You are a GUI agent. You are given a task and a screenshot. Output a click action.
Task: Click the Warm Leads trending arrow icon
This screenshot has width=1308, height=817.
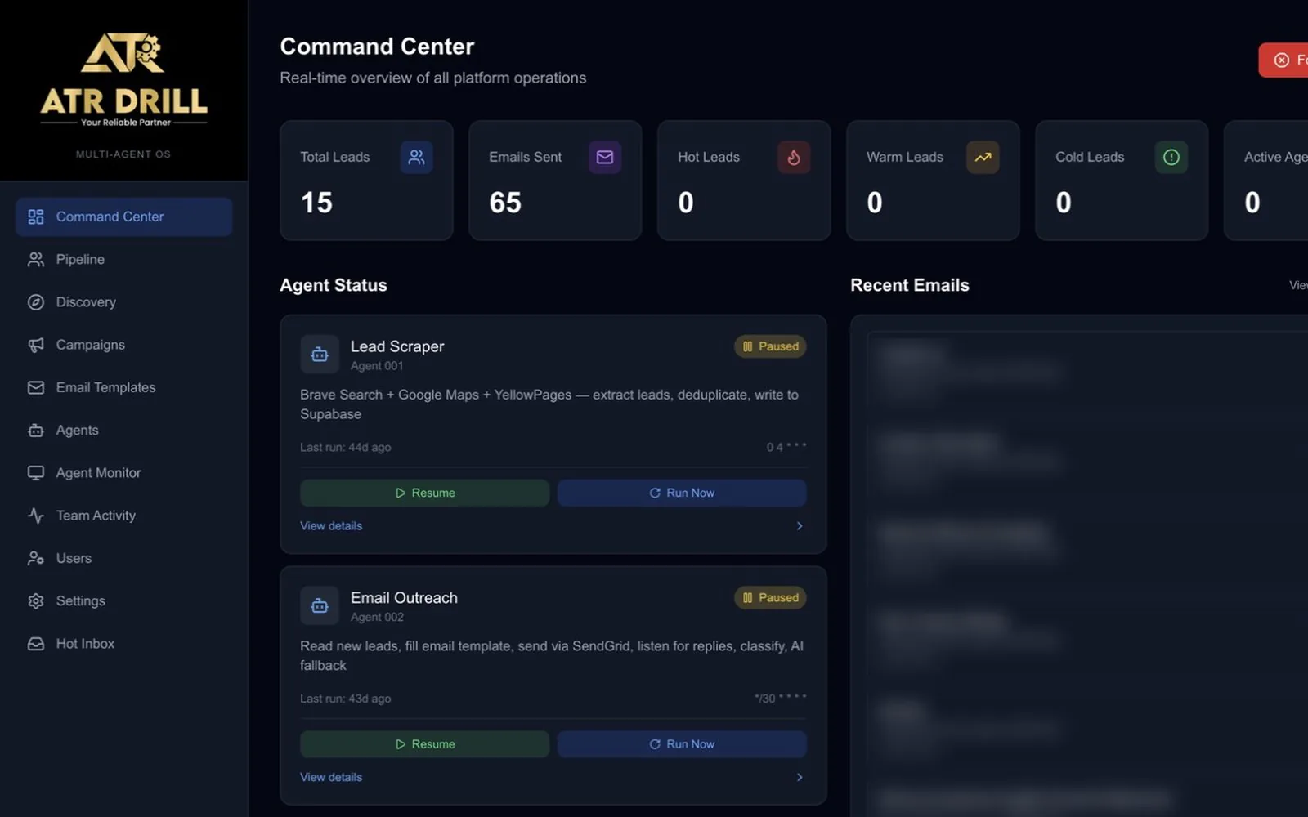coord(983,157)
